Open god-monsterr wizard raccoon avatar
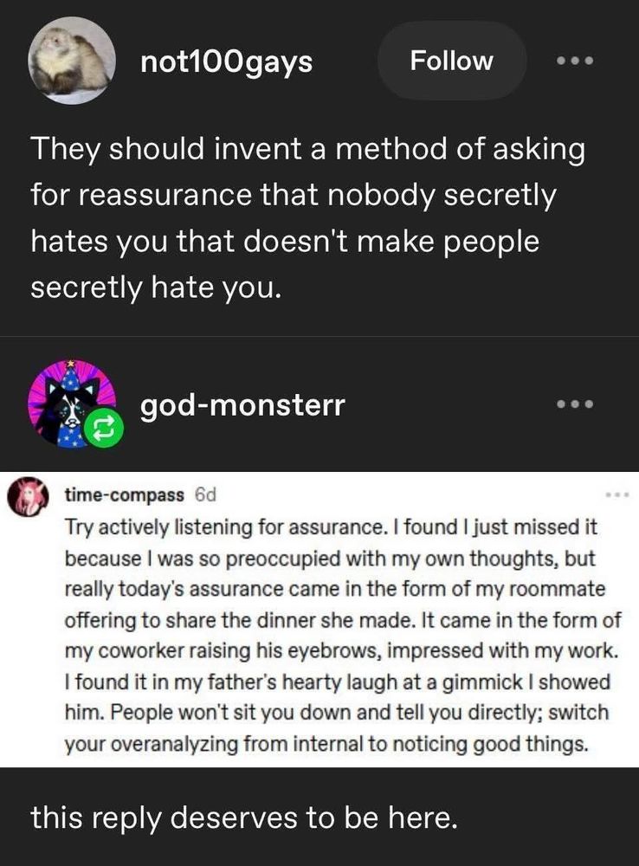The height and width of the screenshot is (866, 639). point(69,404)
